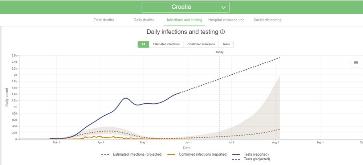Screen dimensions: 363x165
Task: Show only Tests data
Action: (226, 44)
